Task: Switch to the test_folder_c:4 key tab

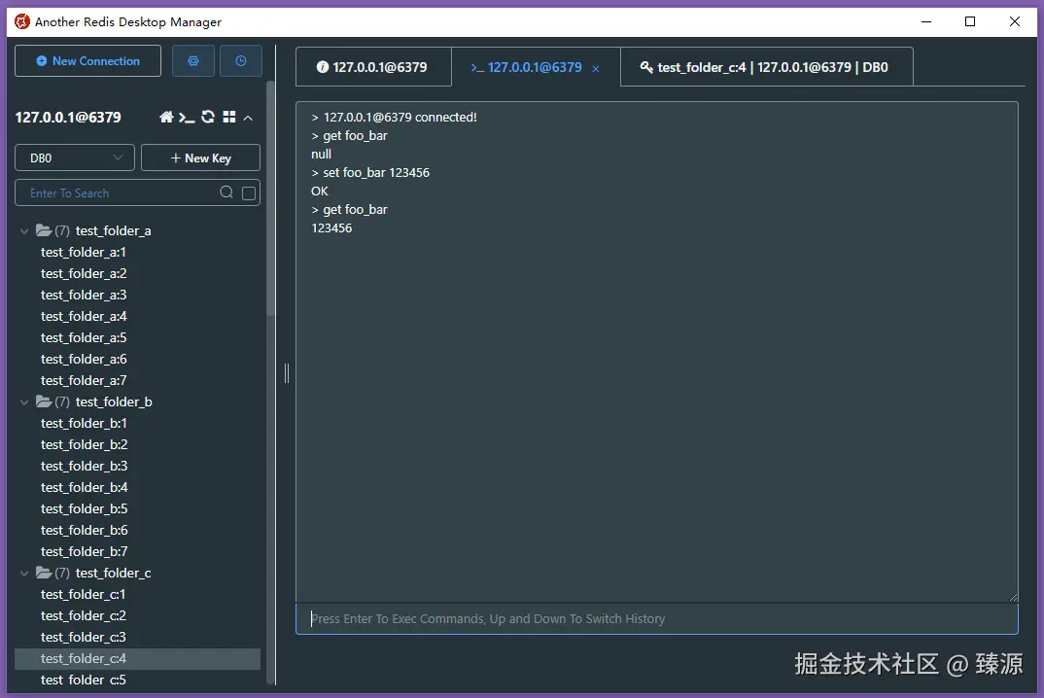Action: tap(766, 67)
